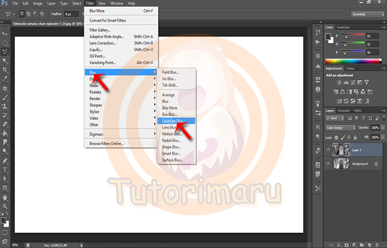
Task: Open the History panel icon
Action: pos(318,32)
